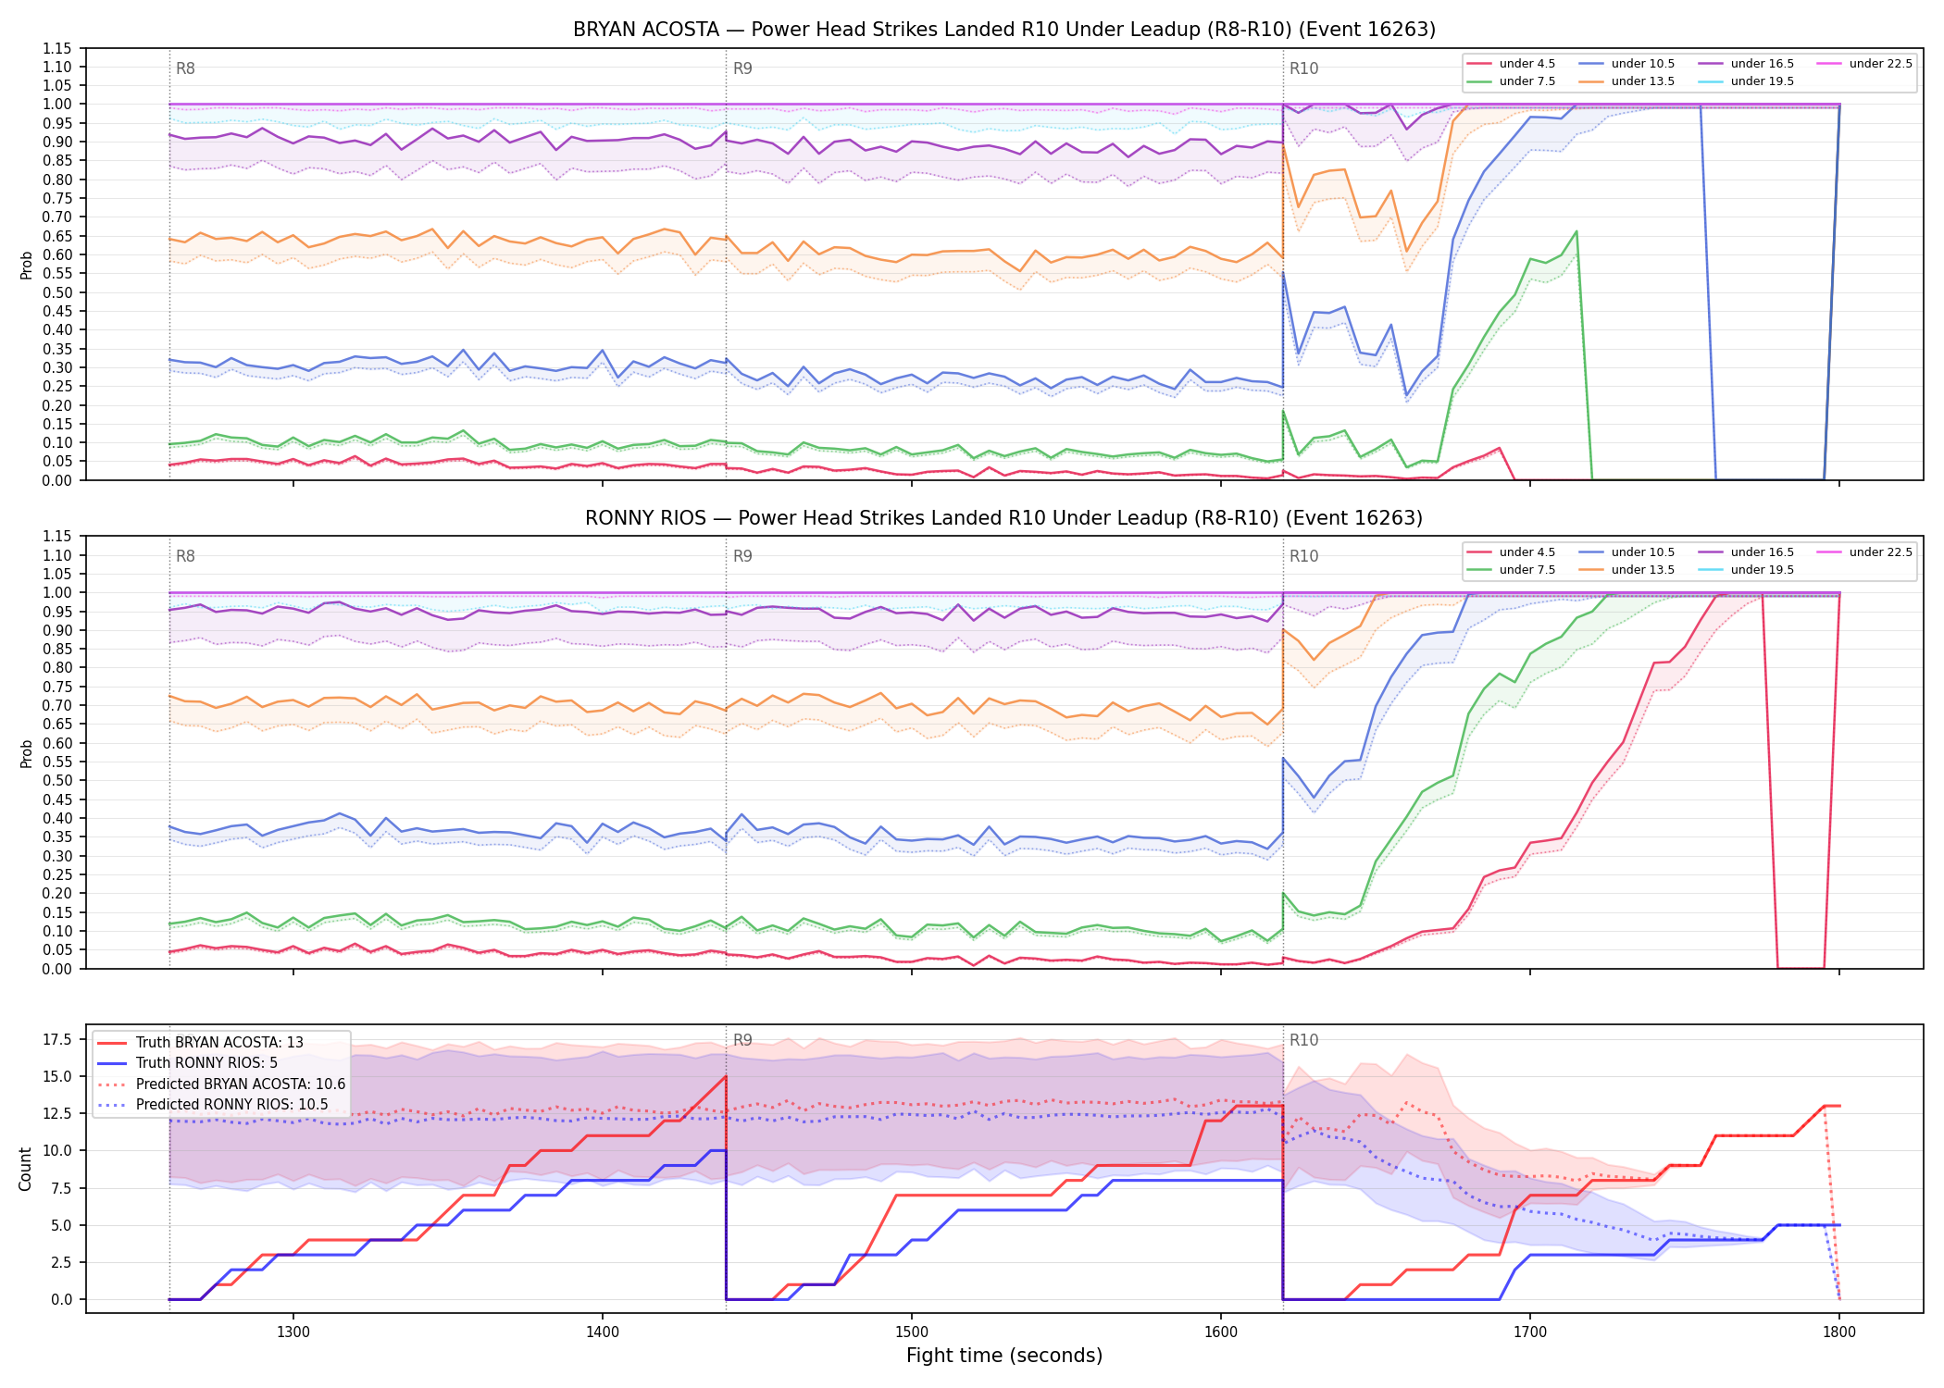Viewport: 1944px width, 1388px height.
Task: Click the 'Prob' y-axis label of Bryan Acosta chart
Action: [26, 266]
